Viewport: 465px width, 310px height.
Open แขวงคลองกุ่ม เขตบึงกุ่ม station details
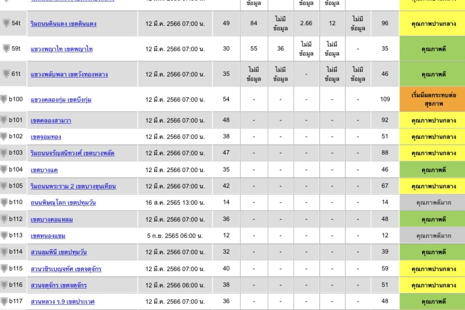pyautogui.click(x=61, y=100)
